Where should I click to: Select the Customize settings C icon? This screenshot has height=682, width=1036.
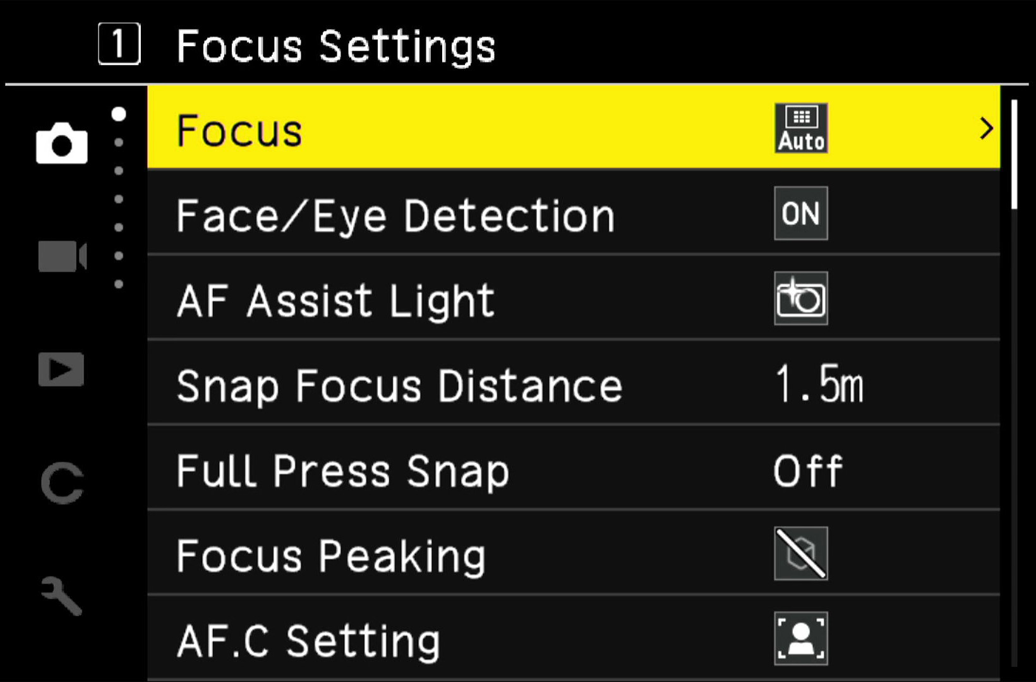[62, 483]
